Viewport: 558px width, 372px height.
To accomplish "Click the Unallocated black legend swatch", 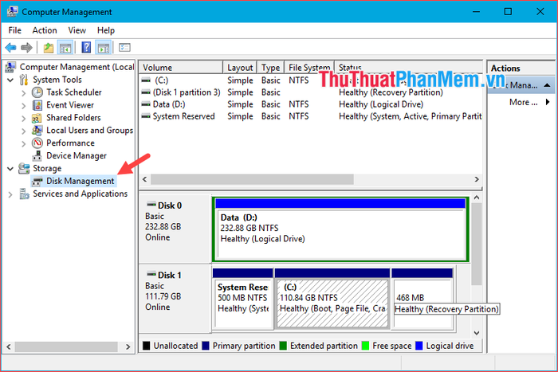I will [146, 346].
